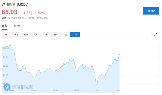Click the latest peak on chart line
This screenshot has height=95, width=162.
pos(119,54)
